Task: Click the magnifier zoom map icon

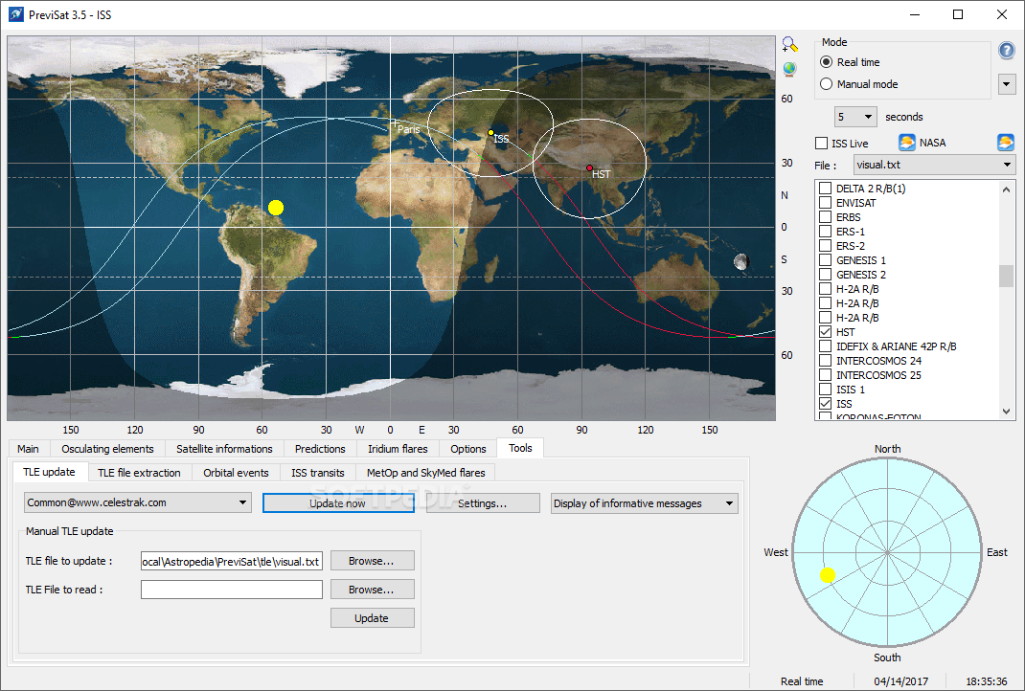Action: tap(789, 44)
